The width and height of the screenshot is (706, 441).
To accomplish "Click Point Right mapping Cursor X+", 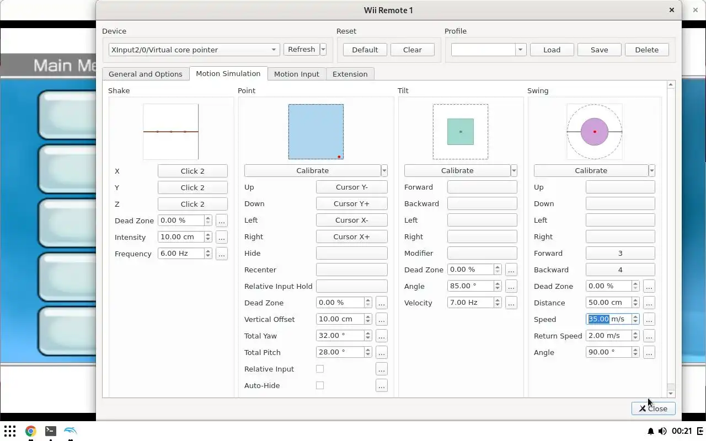I will point(352,236).
